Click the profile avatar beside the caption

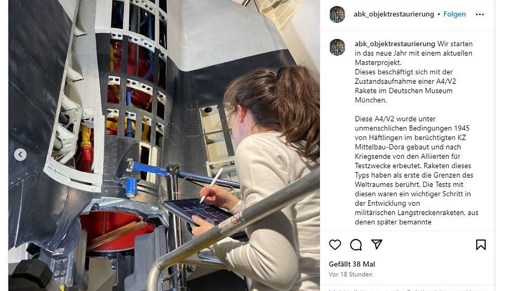(337, 47)
